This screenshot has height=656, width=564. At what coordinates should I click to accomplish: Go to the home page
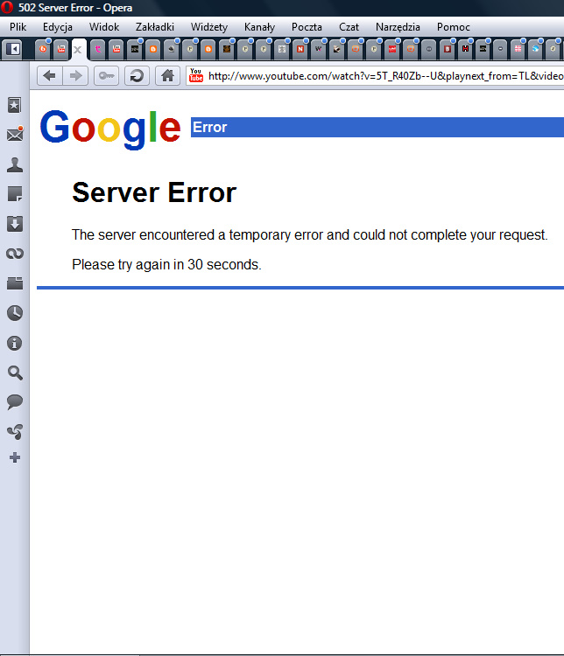point(167,76)
